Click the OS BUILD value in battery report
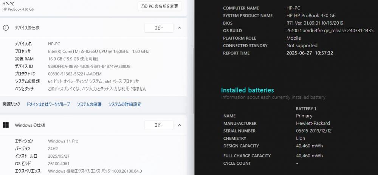378x175 pixels. point(330,31)
